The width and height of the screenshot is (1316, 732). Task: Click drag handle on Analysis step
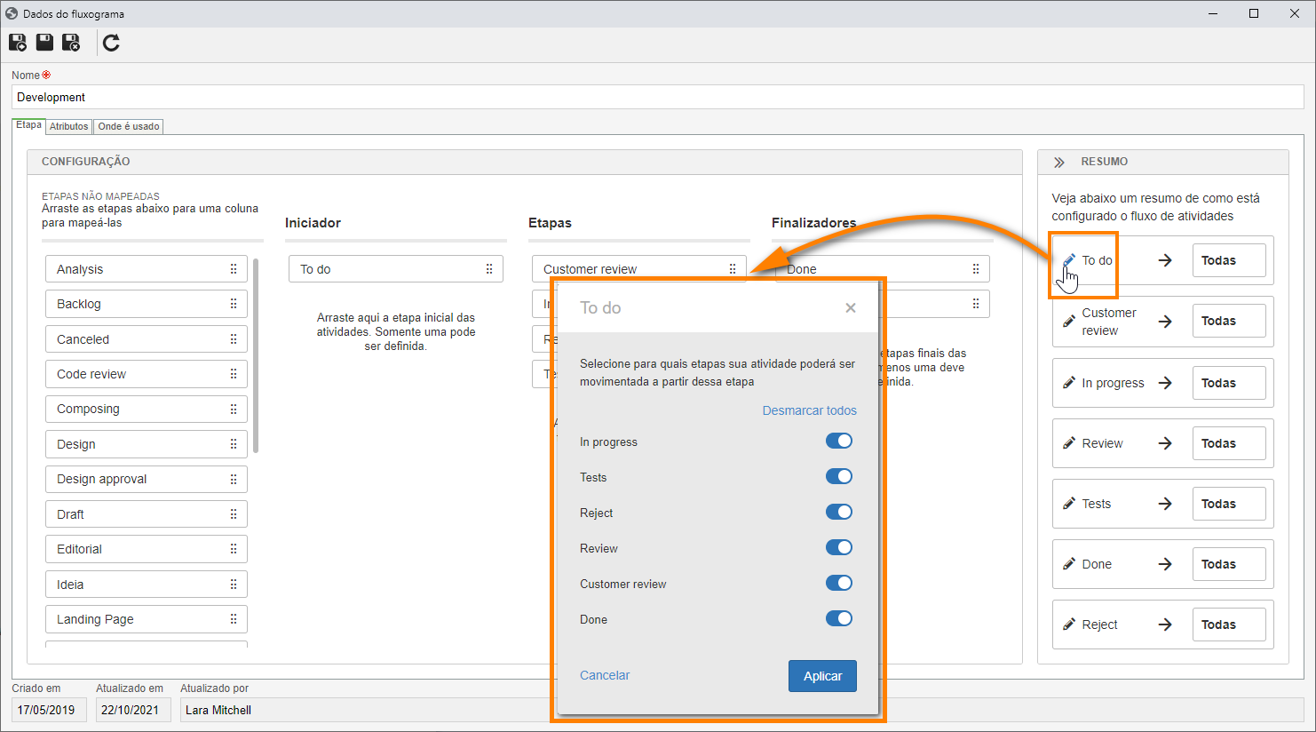tap(234, 269)
